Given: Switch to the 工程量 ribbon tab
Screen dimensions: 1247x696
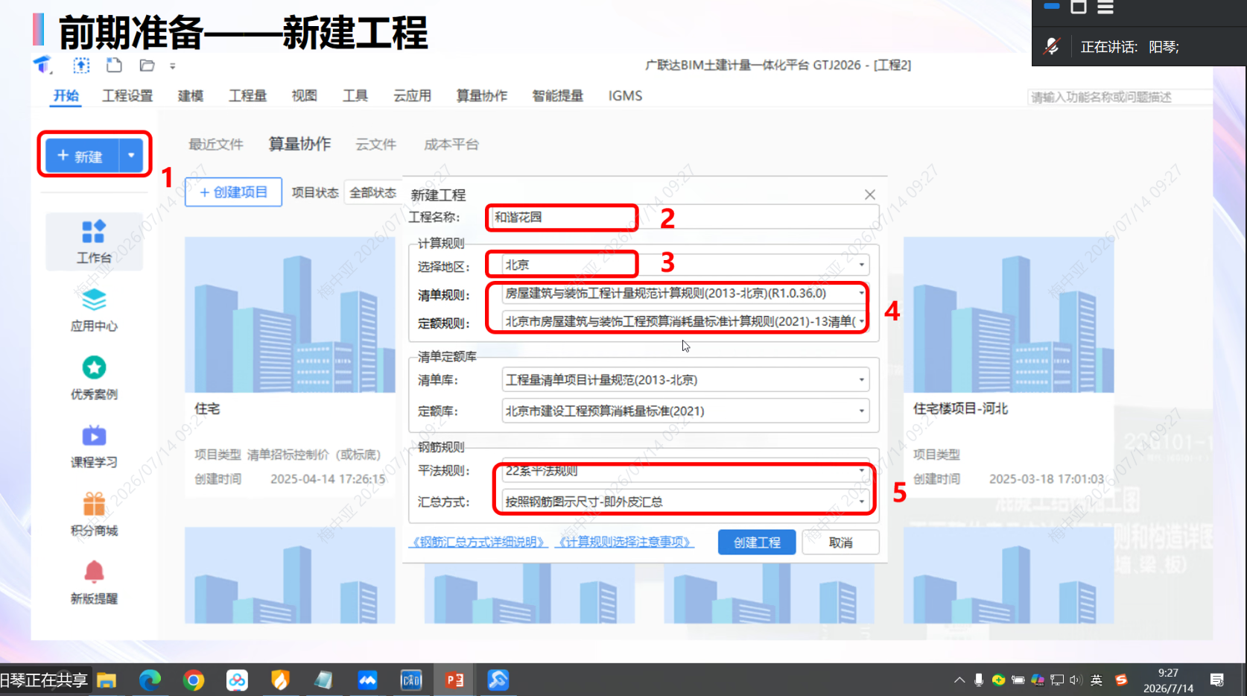Looking at the screenshot, I should 247,96.
